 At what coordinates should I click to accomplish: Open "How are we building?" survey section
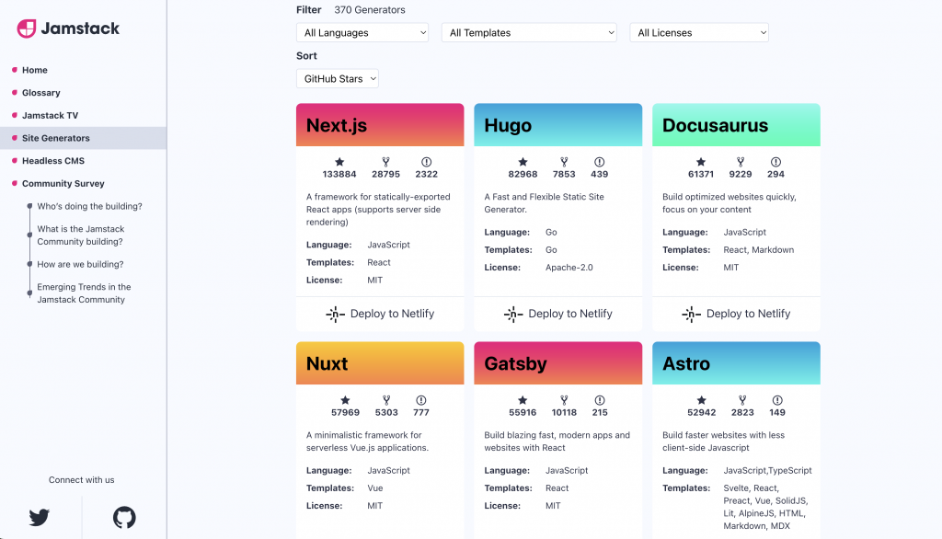tap(80, 264)
